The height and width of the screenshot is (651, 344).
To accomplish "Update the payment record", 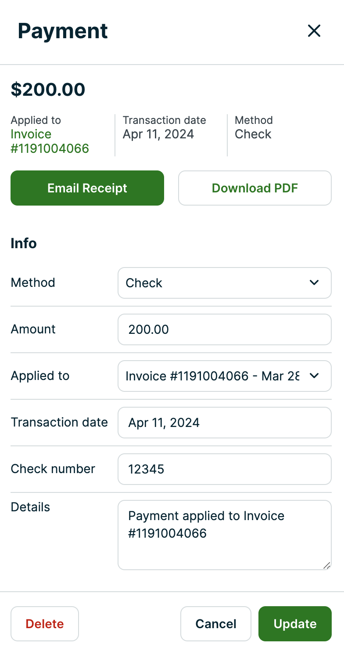I will click(295, 624).
